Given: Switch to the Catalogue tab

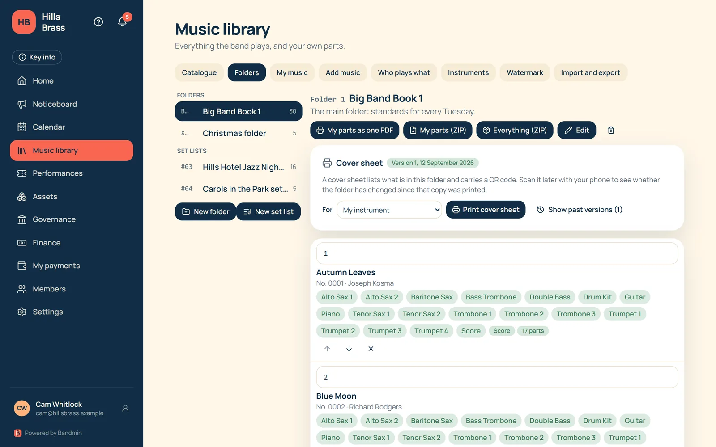Looking at the screenshot, I should tap(199, 72).
